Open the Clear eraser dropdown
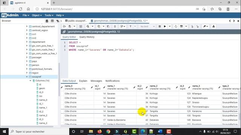Viewport: 241px width, 135px height. (x=206, y=27)
